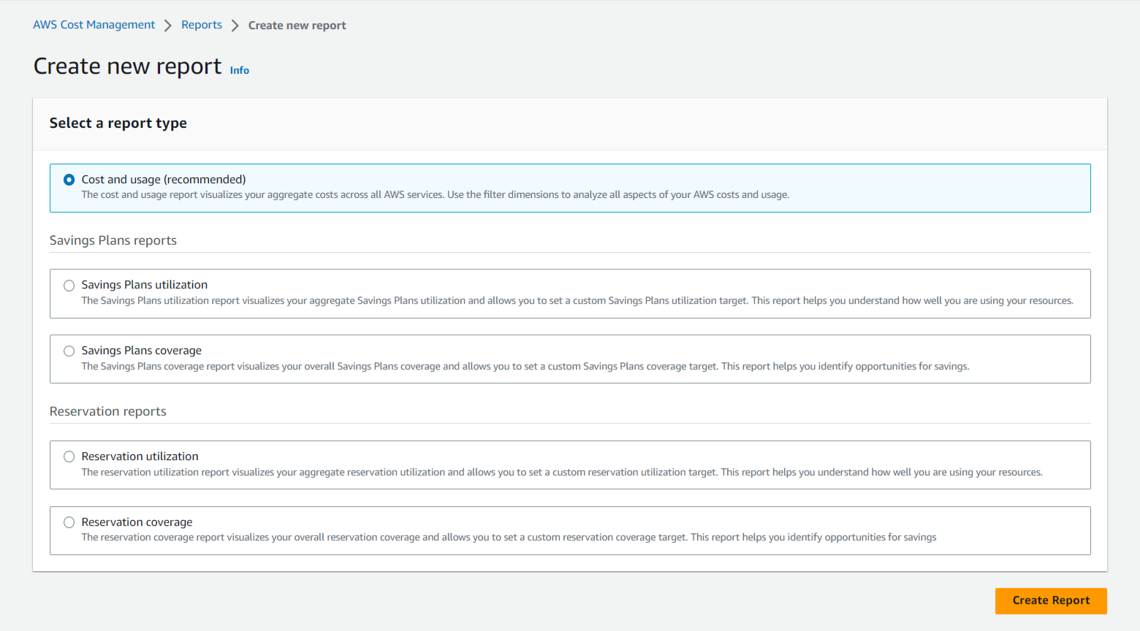Pick the Reservation coverage report type
1140x631 pixels.
click(x=69, y=522)
